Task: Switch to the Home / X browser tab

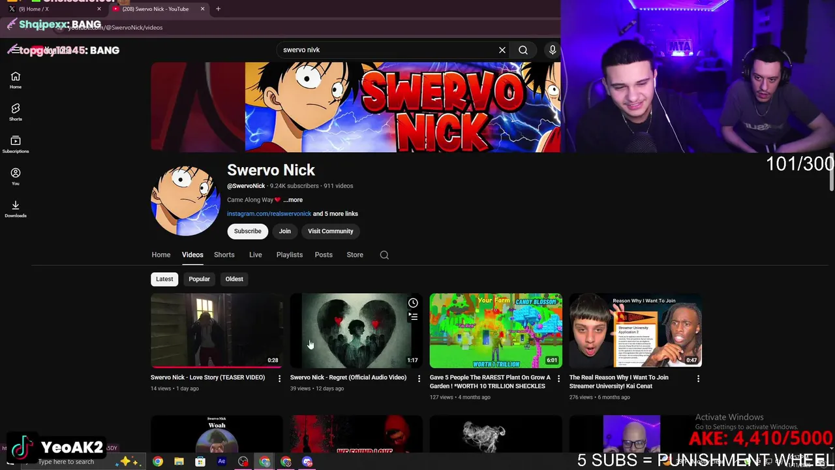Action: [x=55, y=8]
